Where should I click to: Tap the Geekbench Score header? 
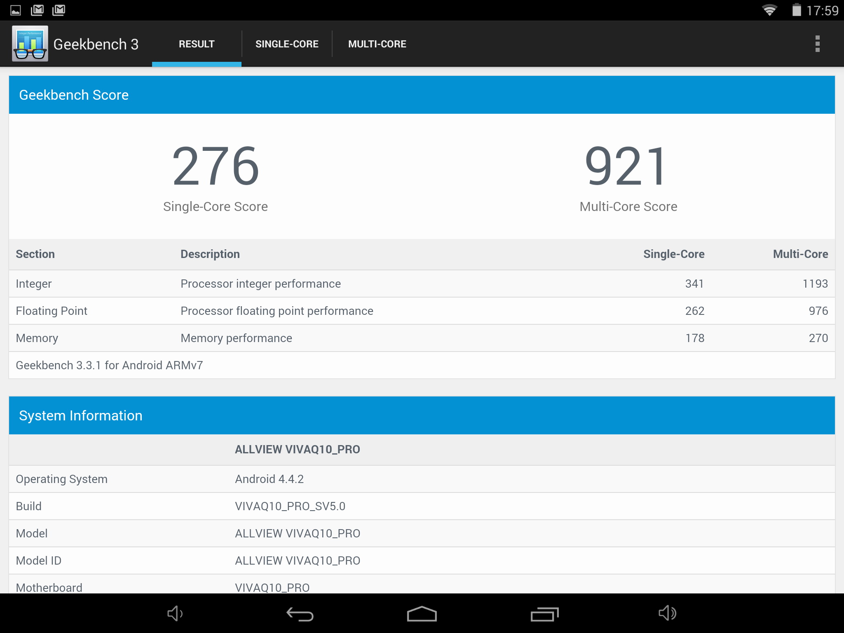point(422,95)
